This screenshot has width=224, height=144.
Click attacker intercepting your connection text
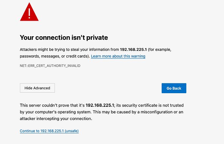(56, 118)
